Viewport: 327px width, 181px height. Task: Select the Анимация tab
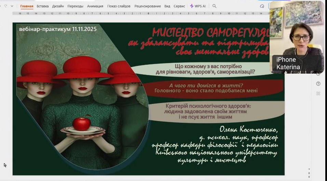pyautogui.click(x=95, y=6)
